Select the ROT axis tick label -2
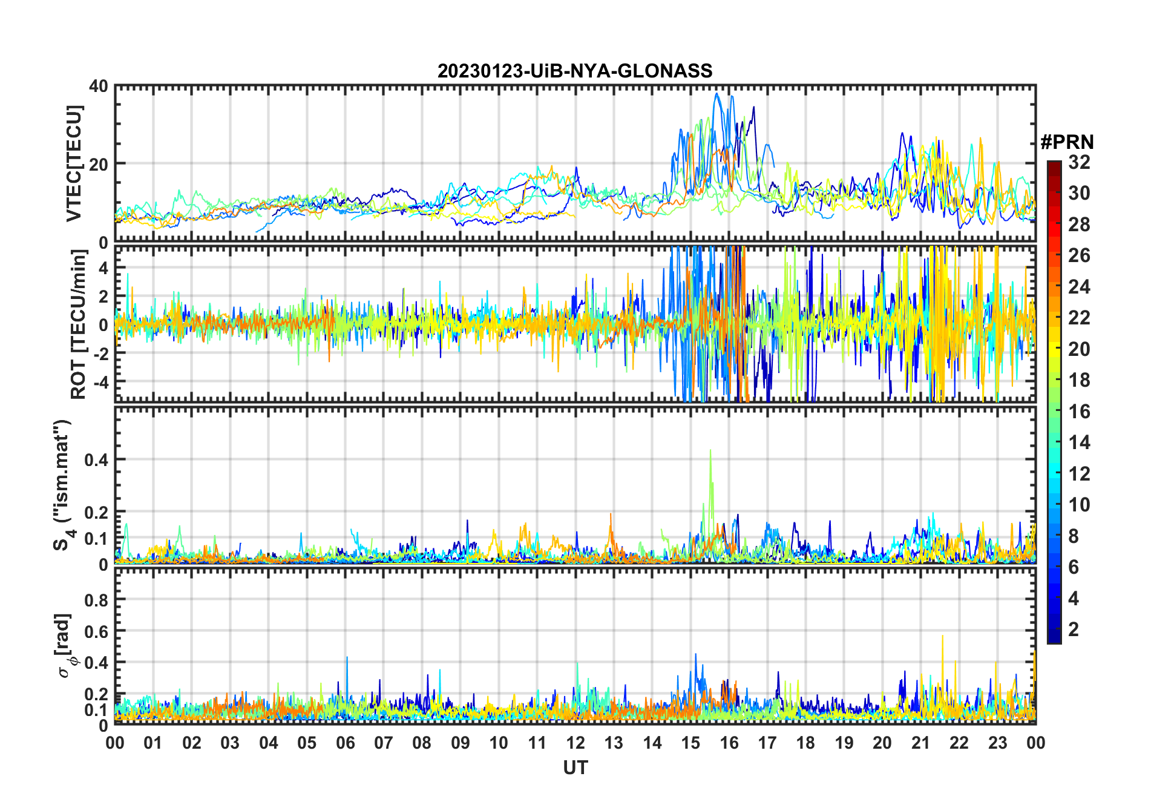This screenshot has height=805, width=1151. coord(100,353)
